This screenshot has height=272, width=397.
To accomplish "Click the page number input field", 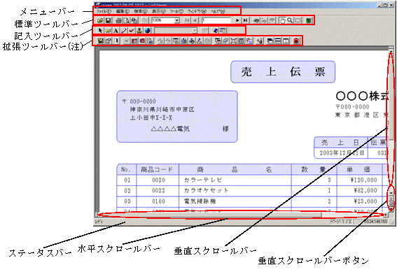I will click(216, 20).
